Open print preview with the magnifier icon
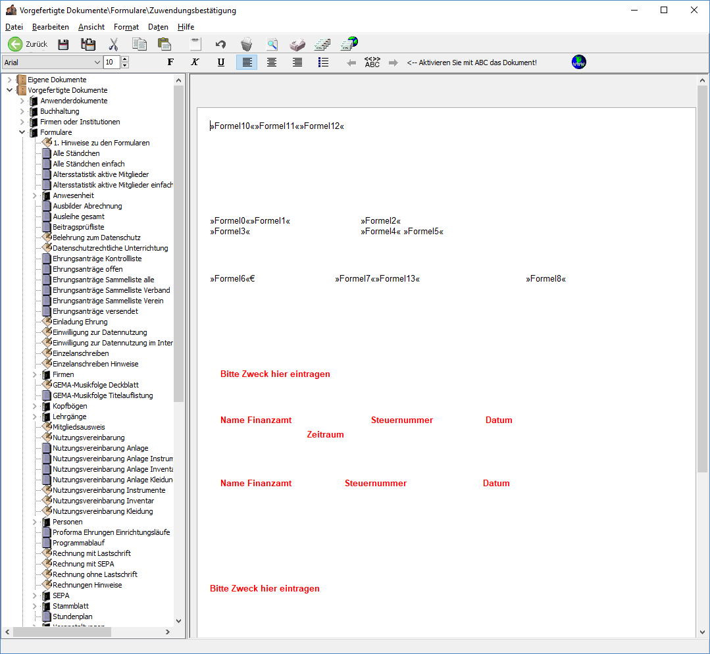 tap(272, 44)
